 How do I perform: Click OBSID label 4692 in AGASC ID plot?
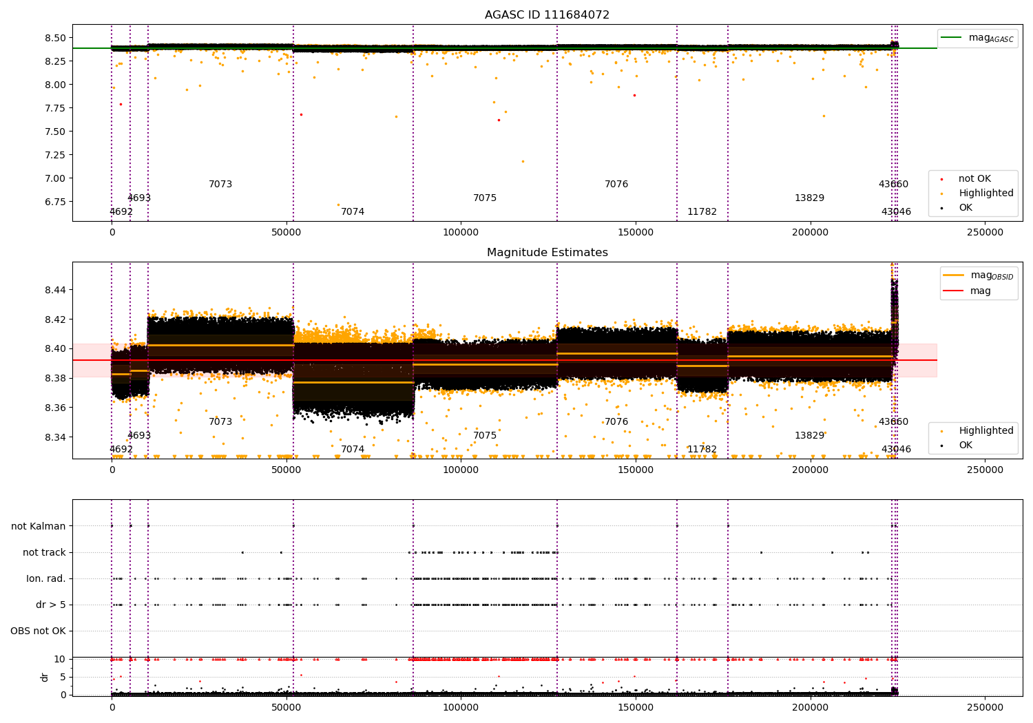[121, 212]
